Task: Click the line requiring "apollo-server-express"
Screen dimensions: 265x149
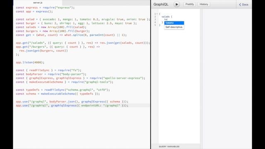Action: coord(80,78)
